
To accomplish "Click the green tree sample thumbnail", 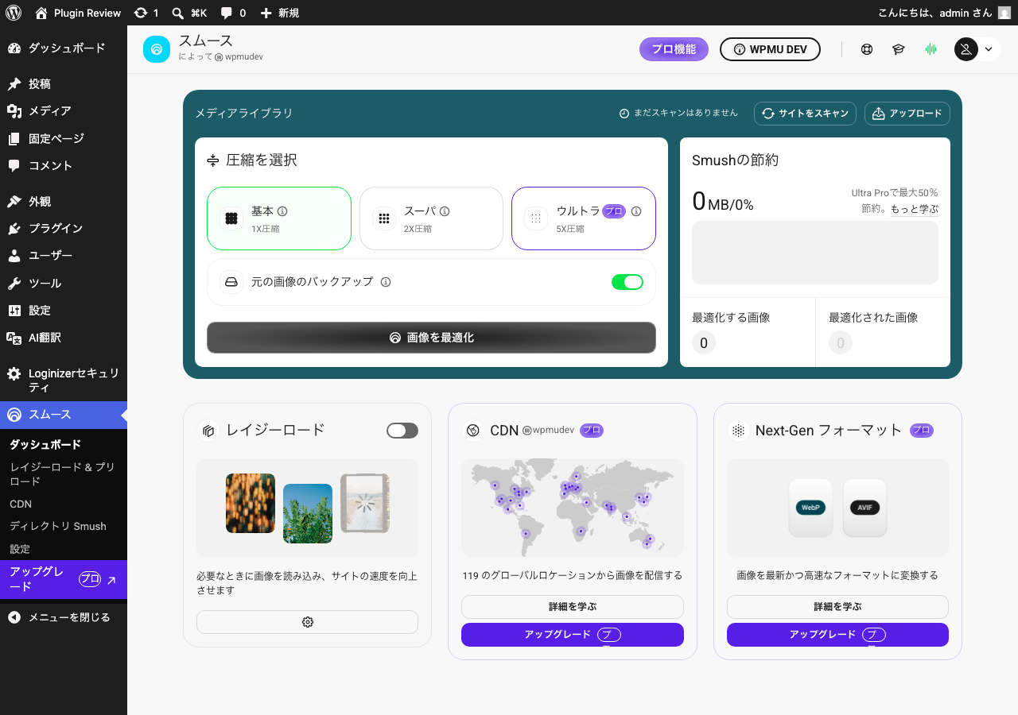I will coord(308,513).
